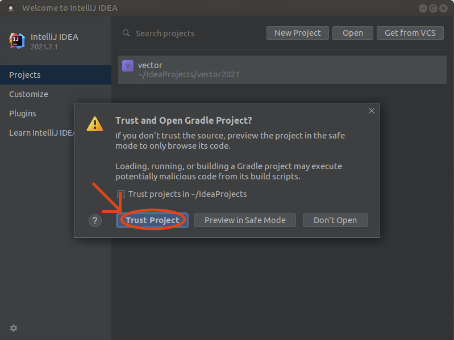The width and height of the screenshot is (454, 340).
Task: Switch to the Customize tab
Action: [56, 94]
